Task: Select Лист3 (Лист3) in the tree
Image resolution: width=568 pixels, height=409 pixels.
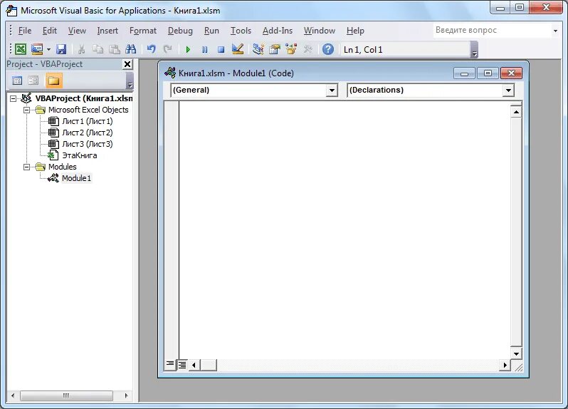Action: point(87,144)
